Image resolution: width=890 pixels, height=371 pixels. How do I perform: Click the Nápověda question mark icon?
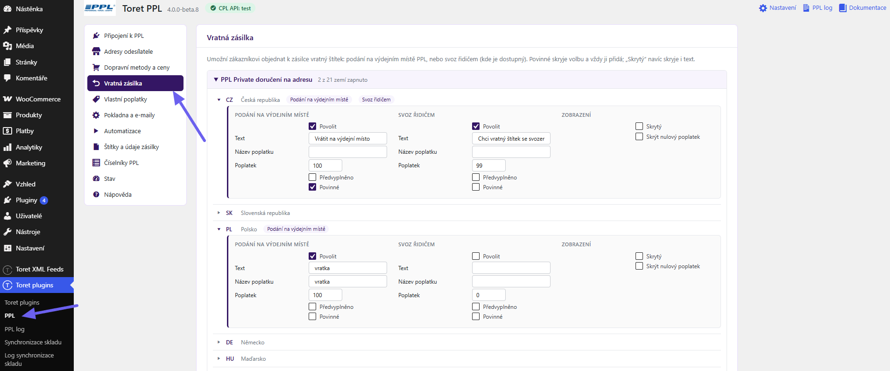pos(96,194)
